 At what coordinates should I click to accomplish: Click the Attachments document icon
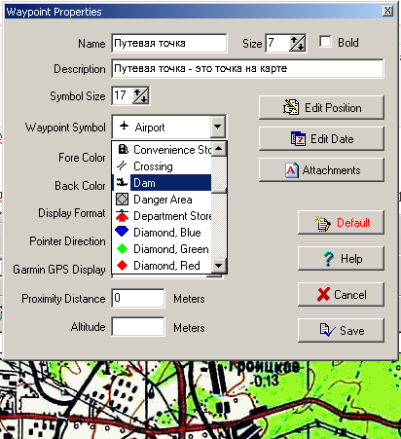[291, 170]
